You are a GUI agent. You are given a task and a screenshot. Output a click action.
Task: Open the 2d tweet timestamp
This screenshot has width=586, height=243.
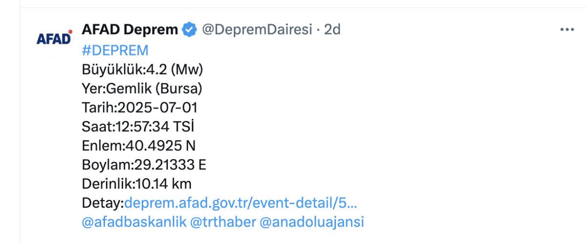tap(332, 30)
